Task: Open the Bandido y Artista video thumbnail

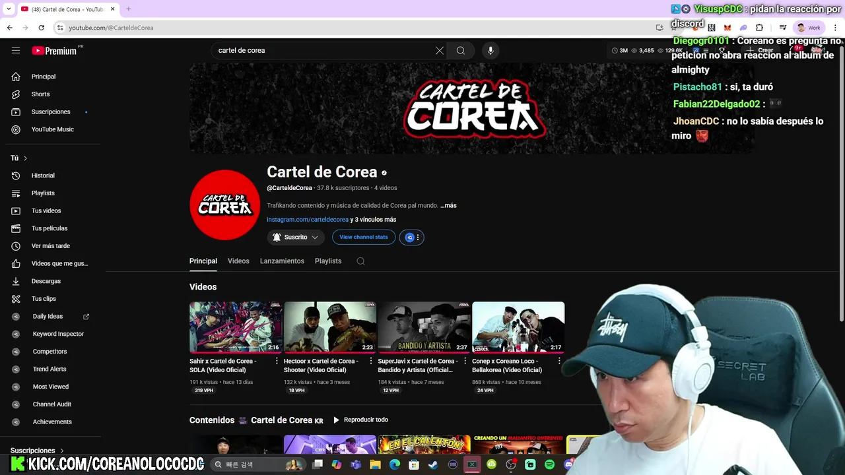Action: point(424,327)
